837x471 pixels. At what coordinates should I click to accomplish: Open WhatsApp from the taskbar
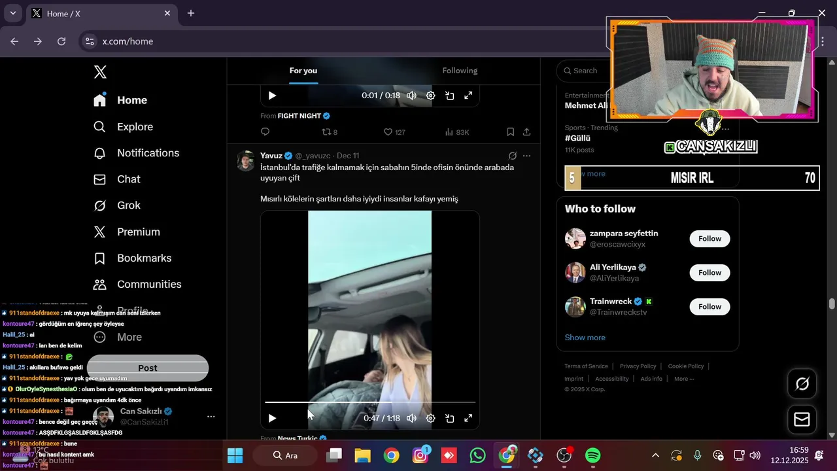tap(478, 455)
